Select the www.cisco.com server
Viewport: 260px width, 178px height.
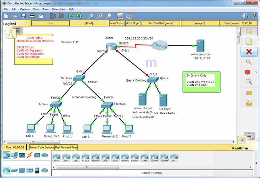point(200,46)
